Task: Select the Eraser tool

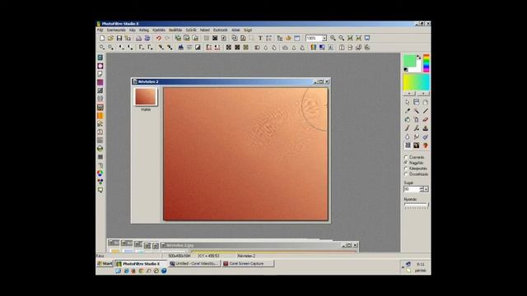Action: 426,119
